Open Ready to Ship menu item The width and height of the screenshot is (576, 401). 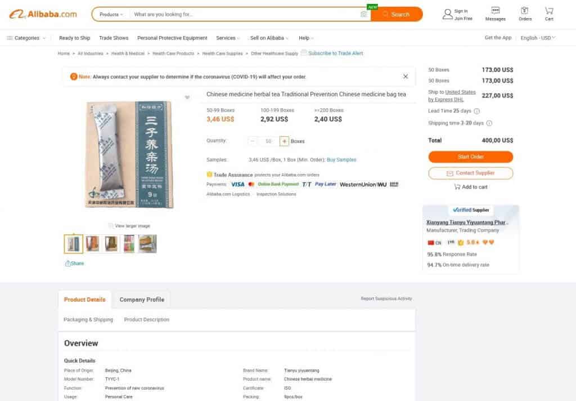coord(75,38)
